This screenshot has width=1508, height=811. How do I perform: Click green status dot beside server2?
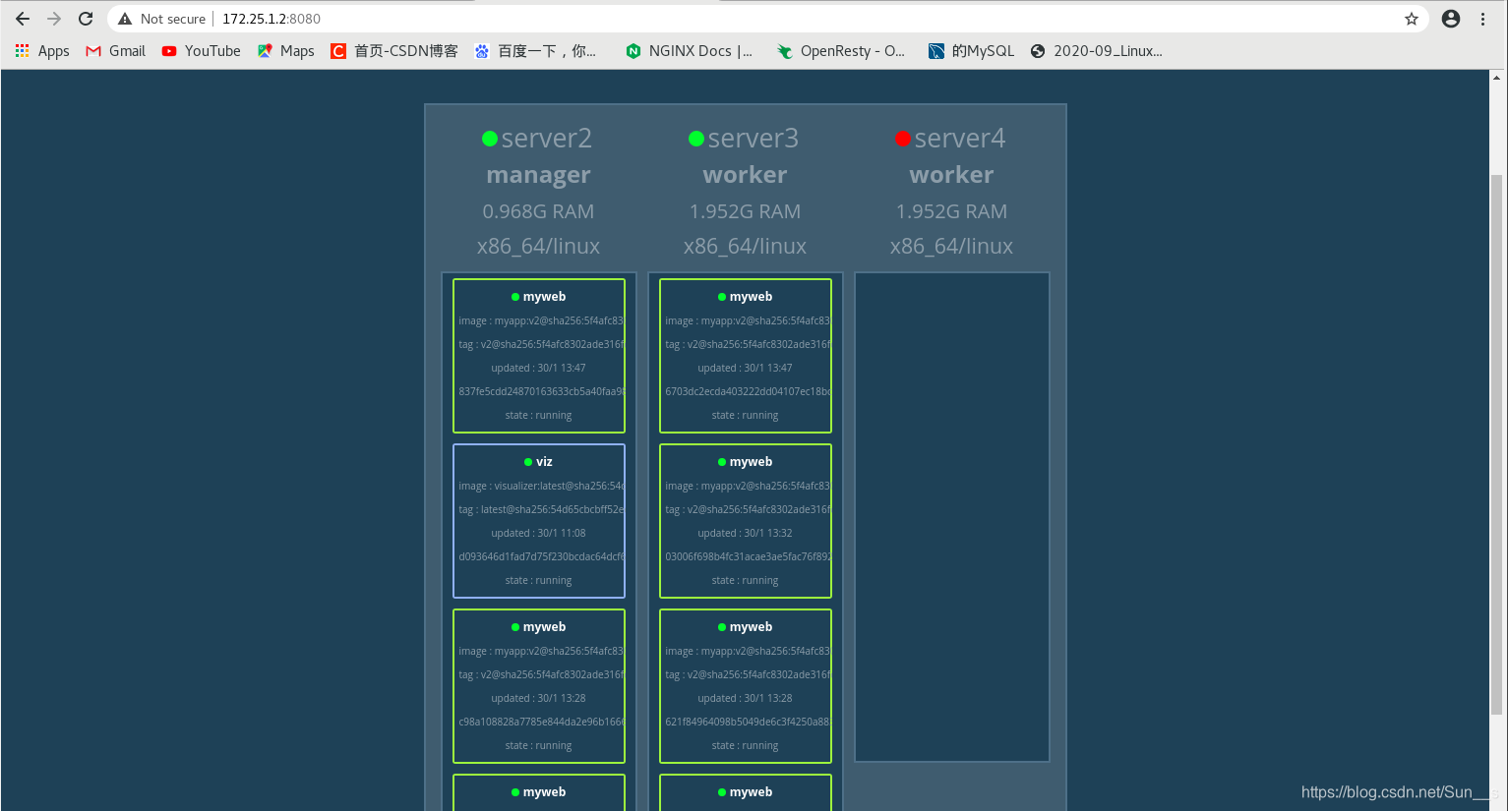[x=489, y=139]
